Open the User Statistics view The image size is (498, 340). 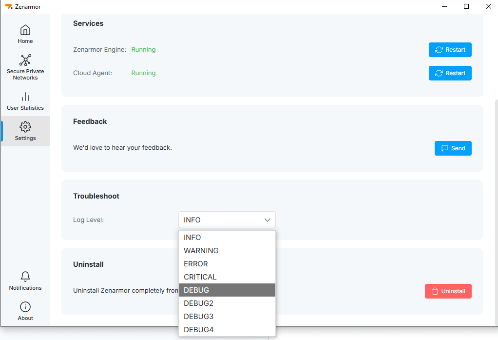coord(25,101)
